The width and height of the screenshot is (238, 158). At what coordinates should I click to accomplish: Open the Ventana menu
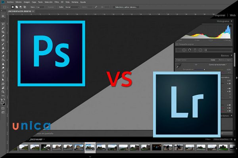[75, 2]
